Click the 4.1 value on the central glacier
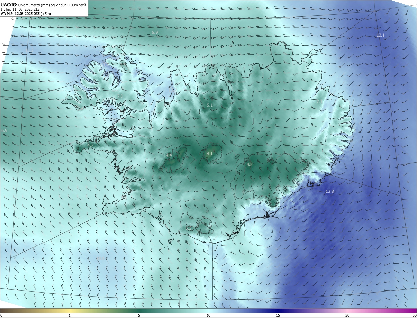The width and height of the screenshot is (417, 318). pyautogui.click(x=210, y=154)
